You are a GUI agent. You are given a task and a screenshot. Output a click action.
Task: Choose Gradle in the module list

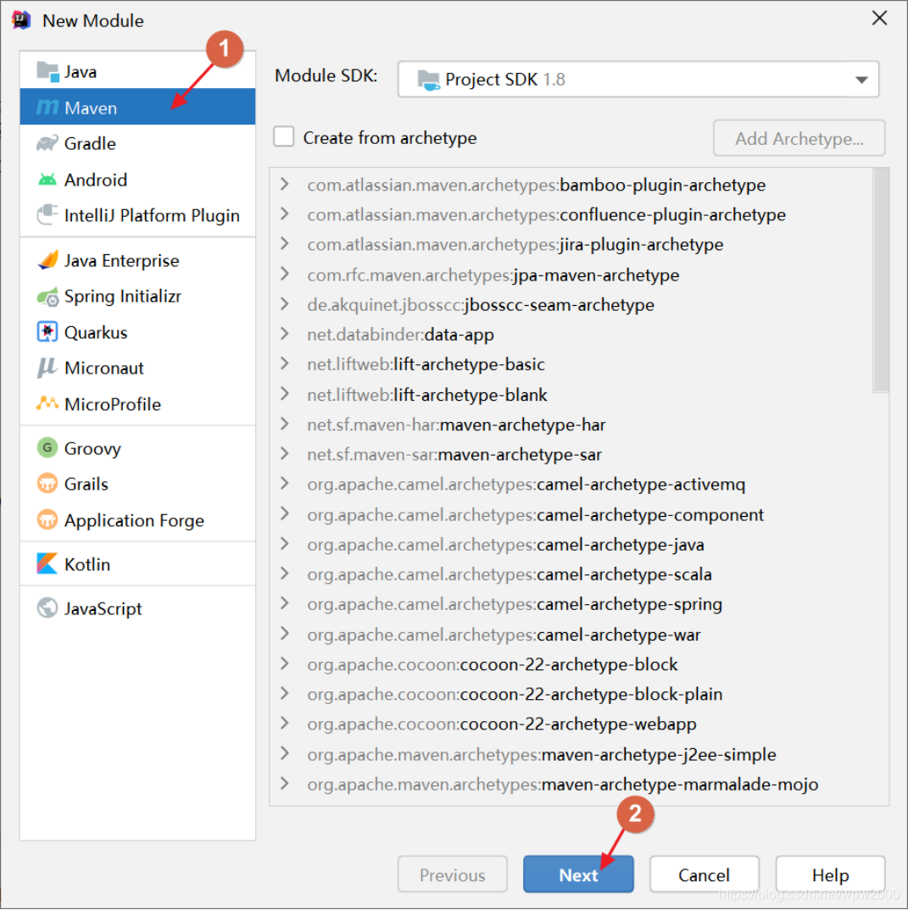(x=137, y=143)
